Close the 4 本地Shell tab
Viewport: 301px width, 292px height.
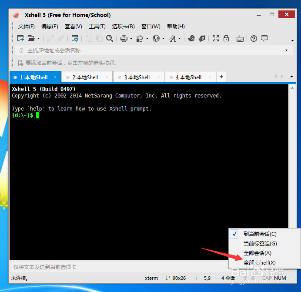coord(210,77)
